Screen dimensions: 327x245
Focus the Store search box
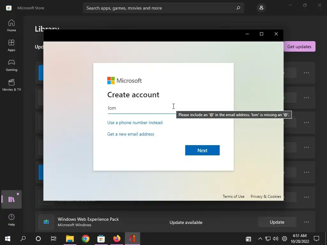163,8
